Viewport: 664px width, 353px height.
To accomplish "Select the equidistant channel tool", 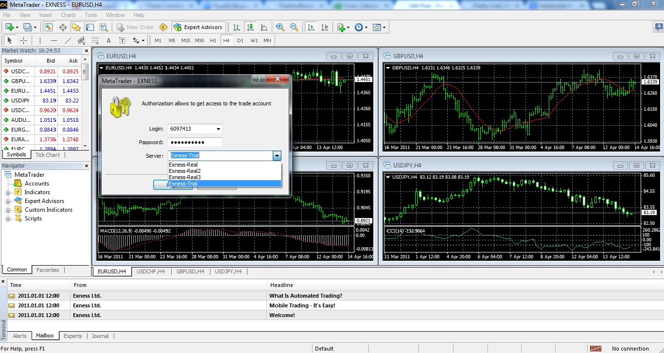I will coord(81,40).
